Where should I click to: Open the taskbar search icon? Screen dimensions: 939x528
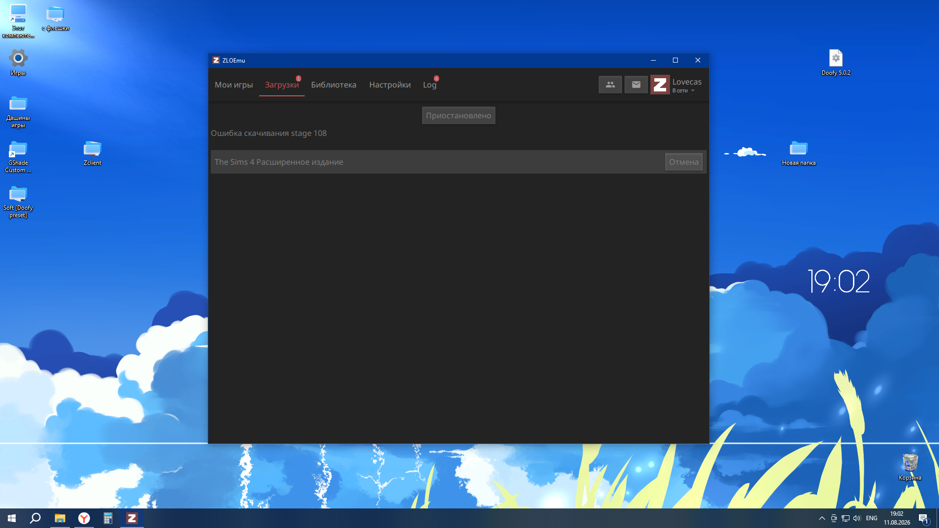tap(35, 518)
